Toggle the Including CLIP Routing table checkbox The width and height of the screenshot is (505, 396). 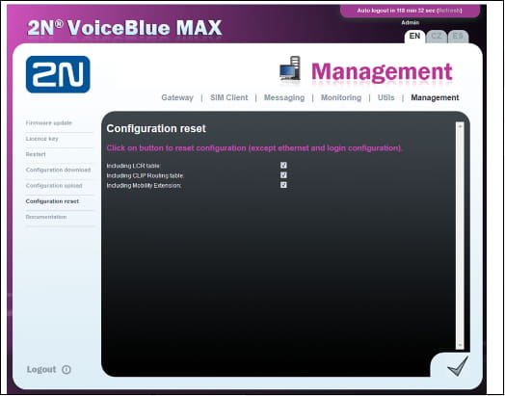coord(283,175)
